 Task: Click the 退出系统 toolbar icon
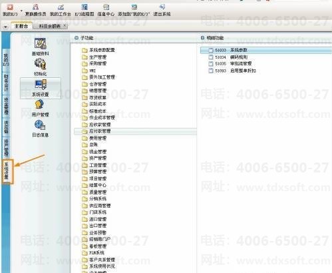click(x=162, y=10)
